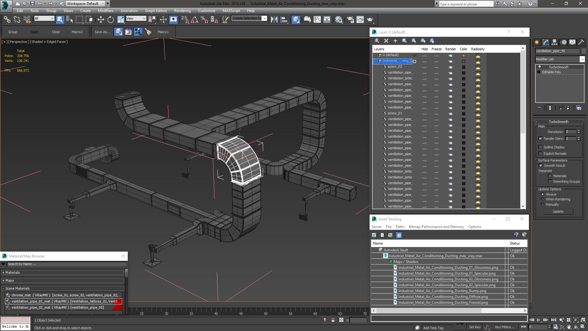588x331 pixels.
Task: Open the Hierarchy command panel tab
Action: click(x=554, y=42)
